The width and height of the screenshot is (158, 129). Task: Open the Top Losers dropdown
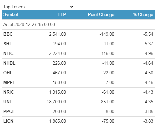point(38,7)
